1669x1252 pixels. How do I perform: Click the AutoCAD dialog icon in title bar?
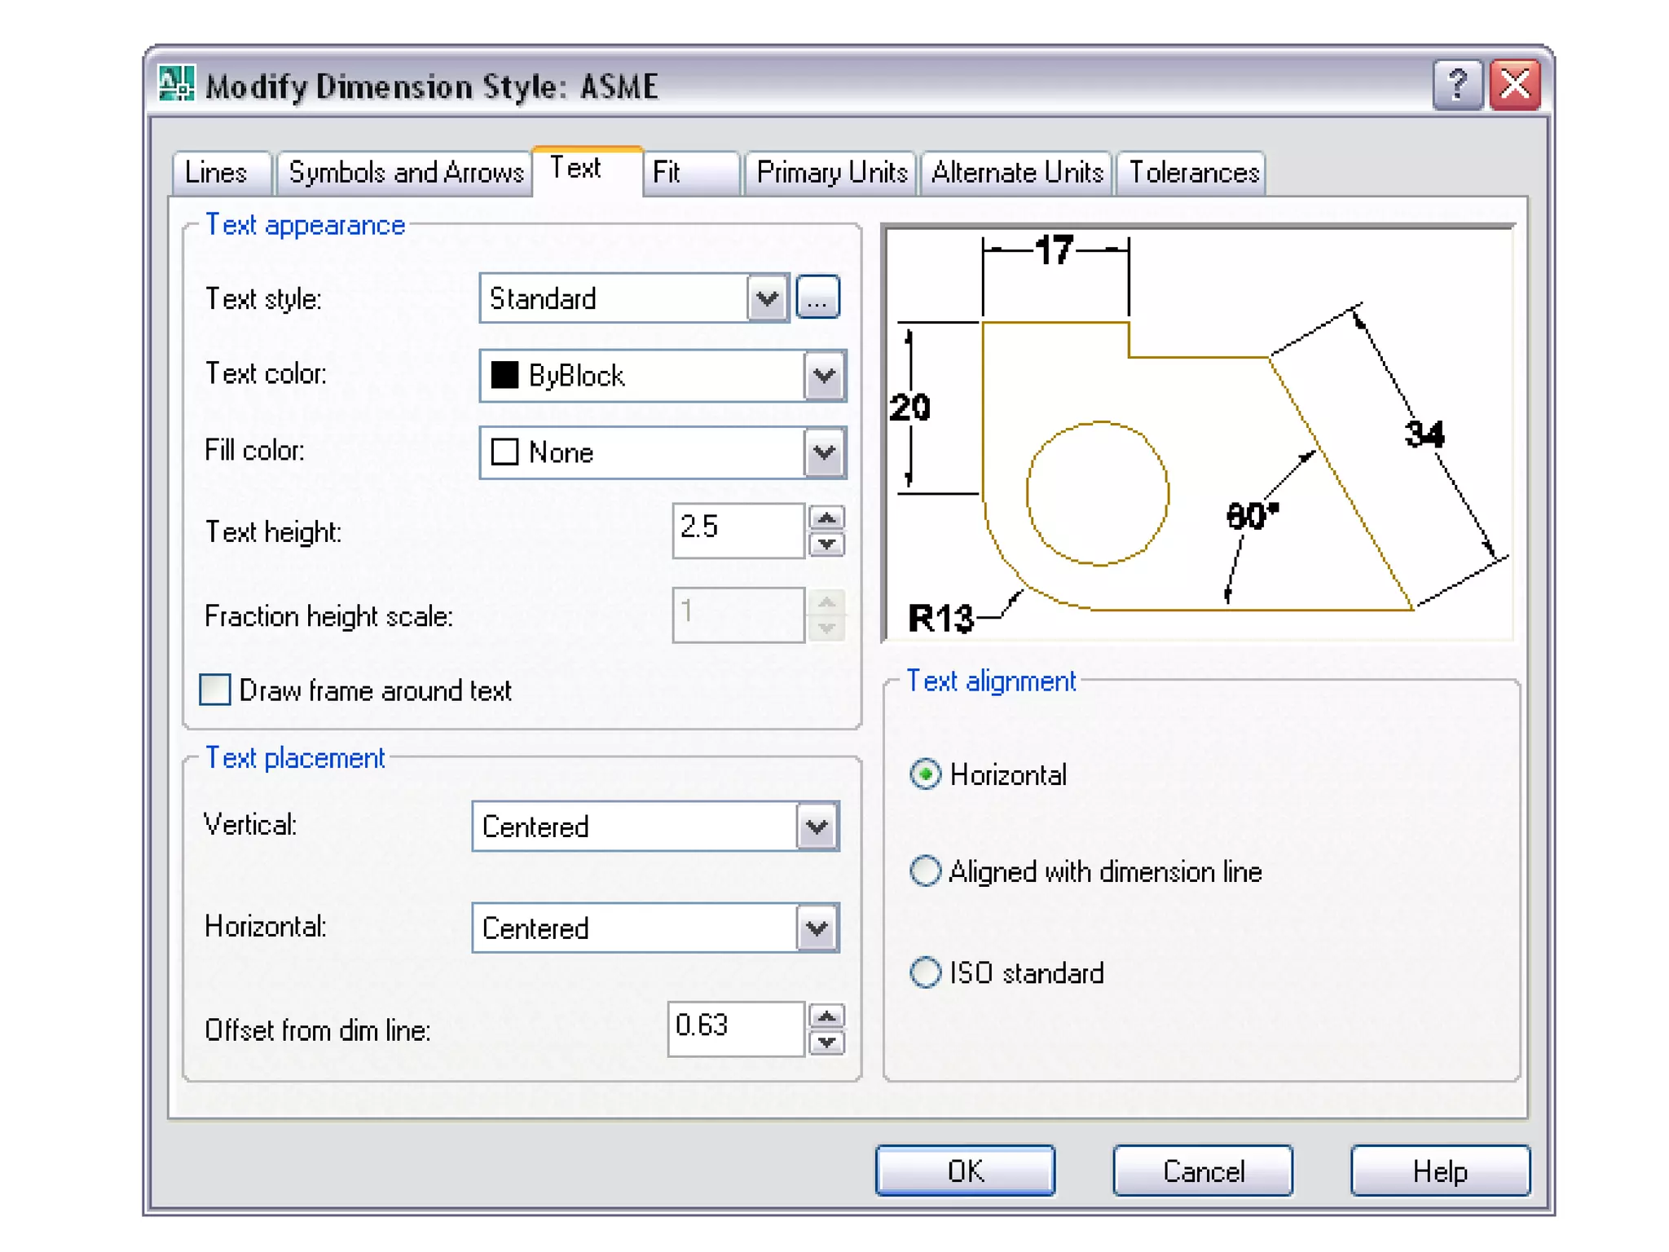pos(176,84)
